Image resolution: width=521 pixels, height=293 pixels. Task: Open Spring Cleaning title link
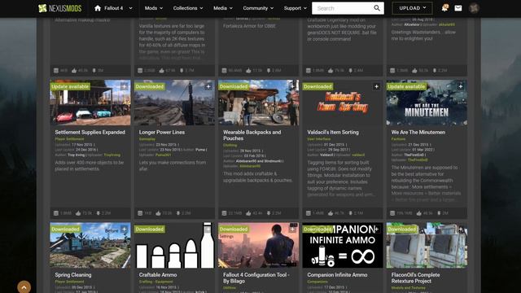[x=73, y=275]
